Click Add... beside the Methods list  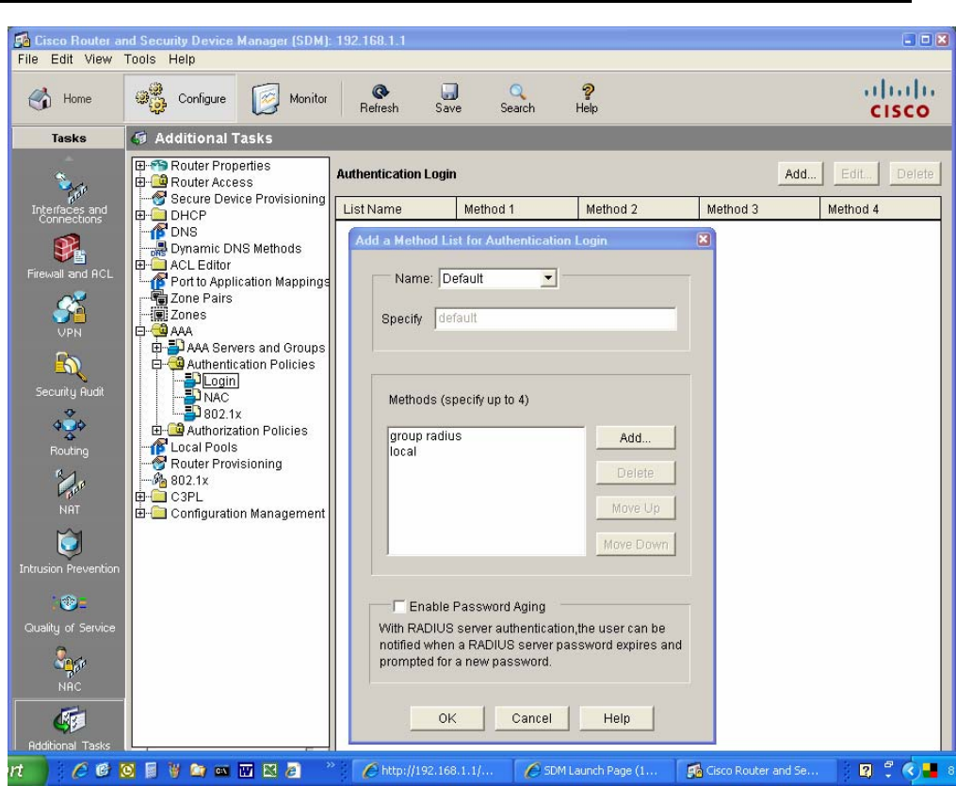(x=636, y=437)
